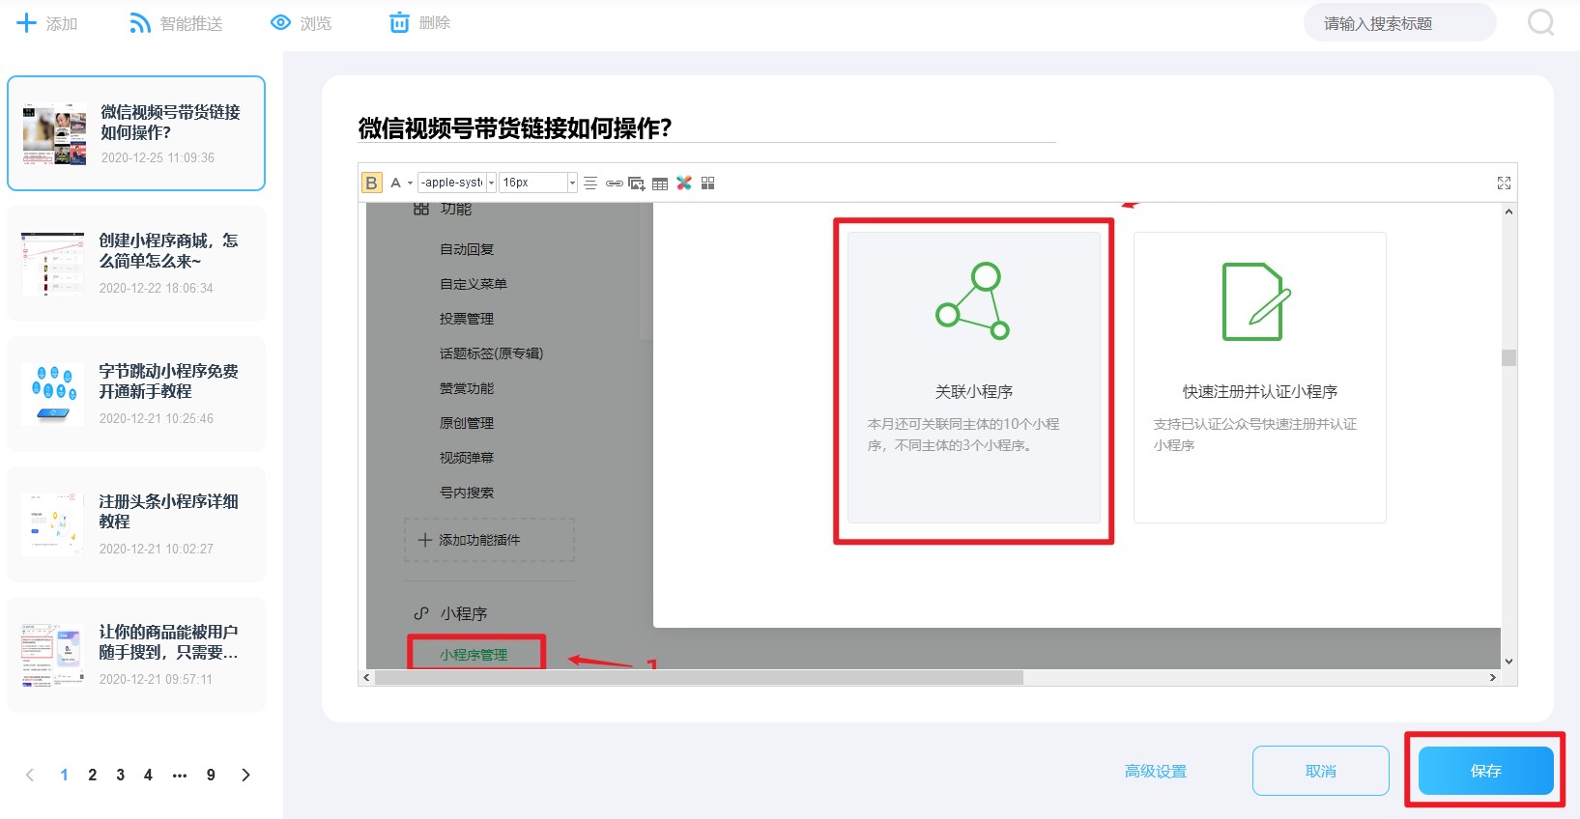Viewport: 1580px width, 819px height.
Task: Click the font color A icon
Action: [395, 183]
